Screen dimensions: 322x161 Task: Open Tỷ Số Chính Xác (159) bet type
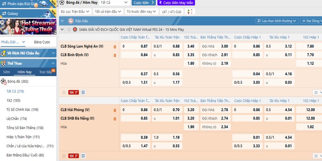23,109
